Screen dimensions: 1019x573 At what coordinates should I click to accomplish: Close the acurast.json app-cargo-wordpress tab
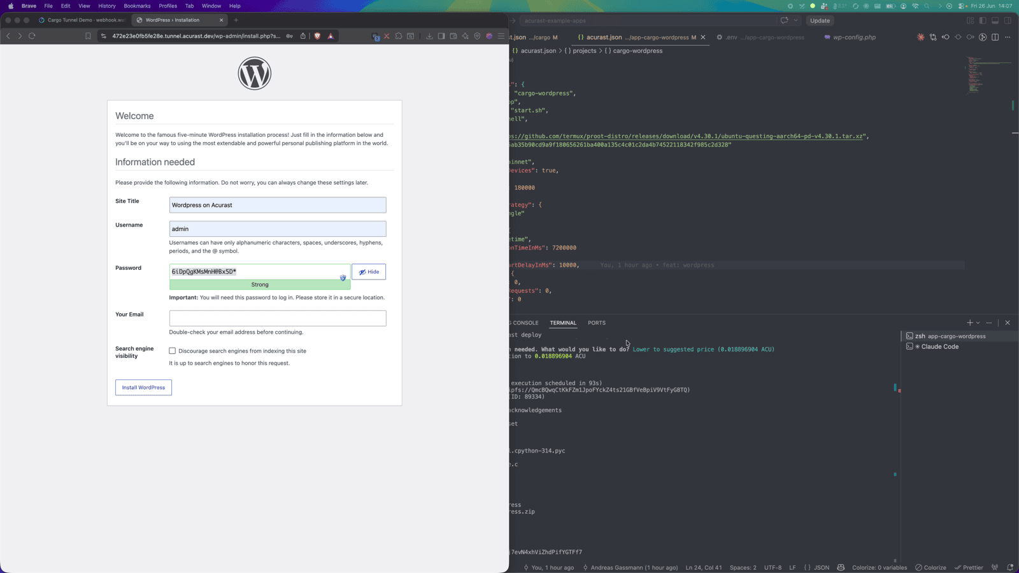[x=703, y=38]
